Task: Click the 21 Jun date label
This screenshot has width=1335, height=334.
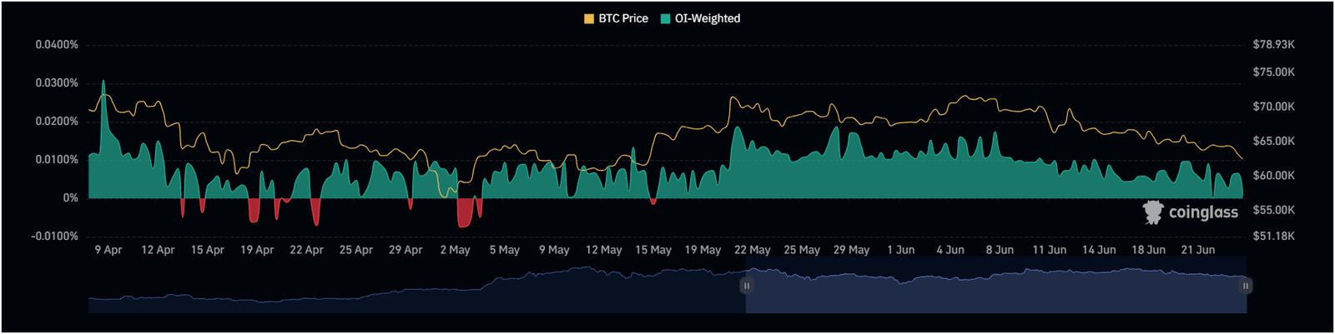Action: click(1198, 250)
